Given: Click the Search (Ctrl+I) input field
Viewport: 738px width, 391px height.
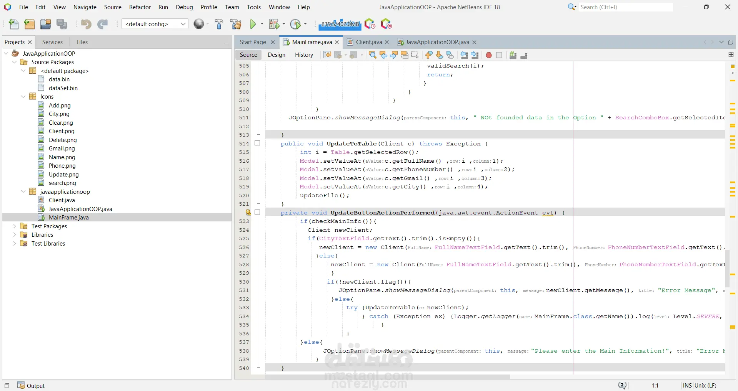Looking at the screenshot, I should [x=625, y=7].
